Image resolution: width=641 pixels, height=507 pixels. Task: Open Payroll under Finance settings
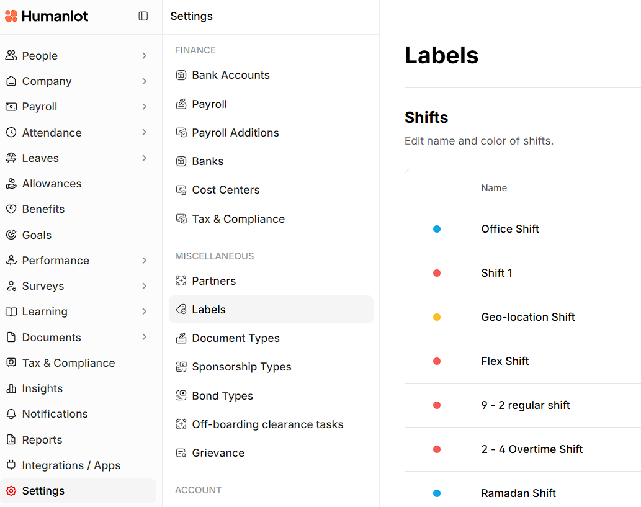271,104
